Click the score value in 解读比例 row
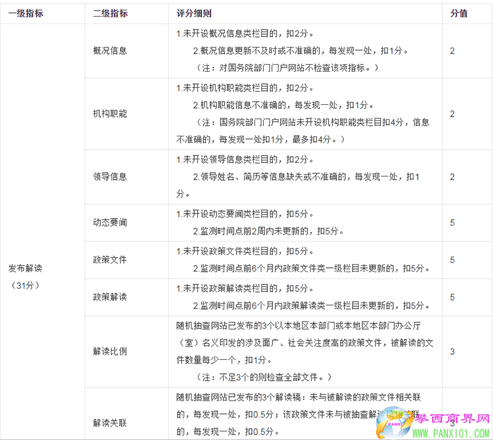This screenshot has height=440, width=493. tap(452, 351)
